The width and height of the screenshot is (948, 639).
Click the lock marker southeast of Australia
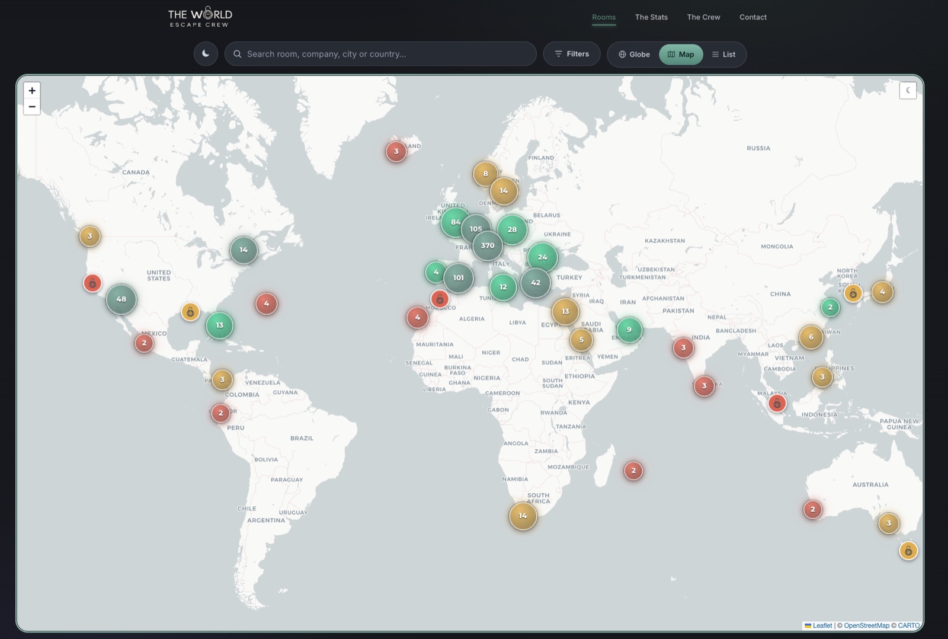click(908, 551)
